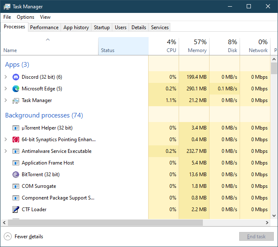Click the vertical scrollbar down arrow
Screen dimensions: 278x247
[x=274, y=215]
